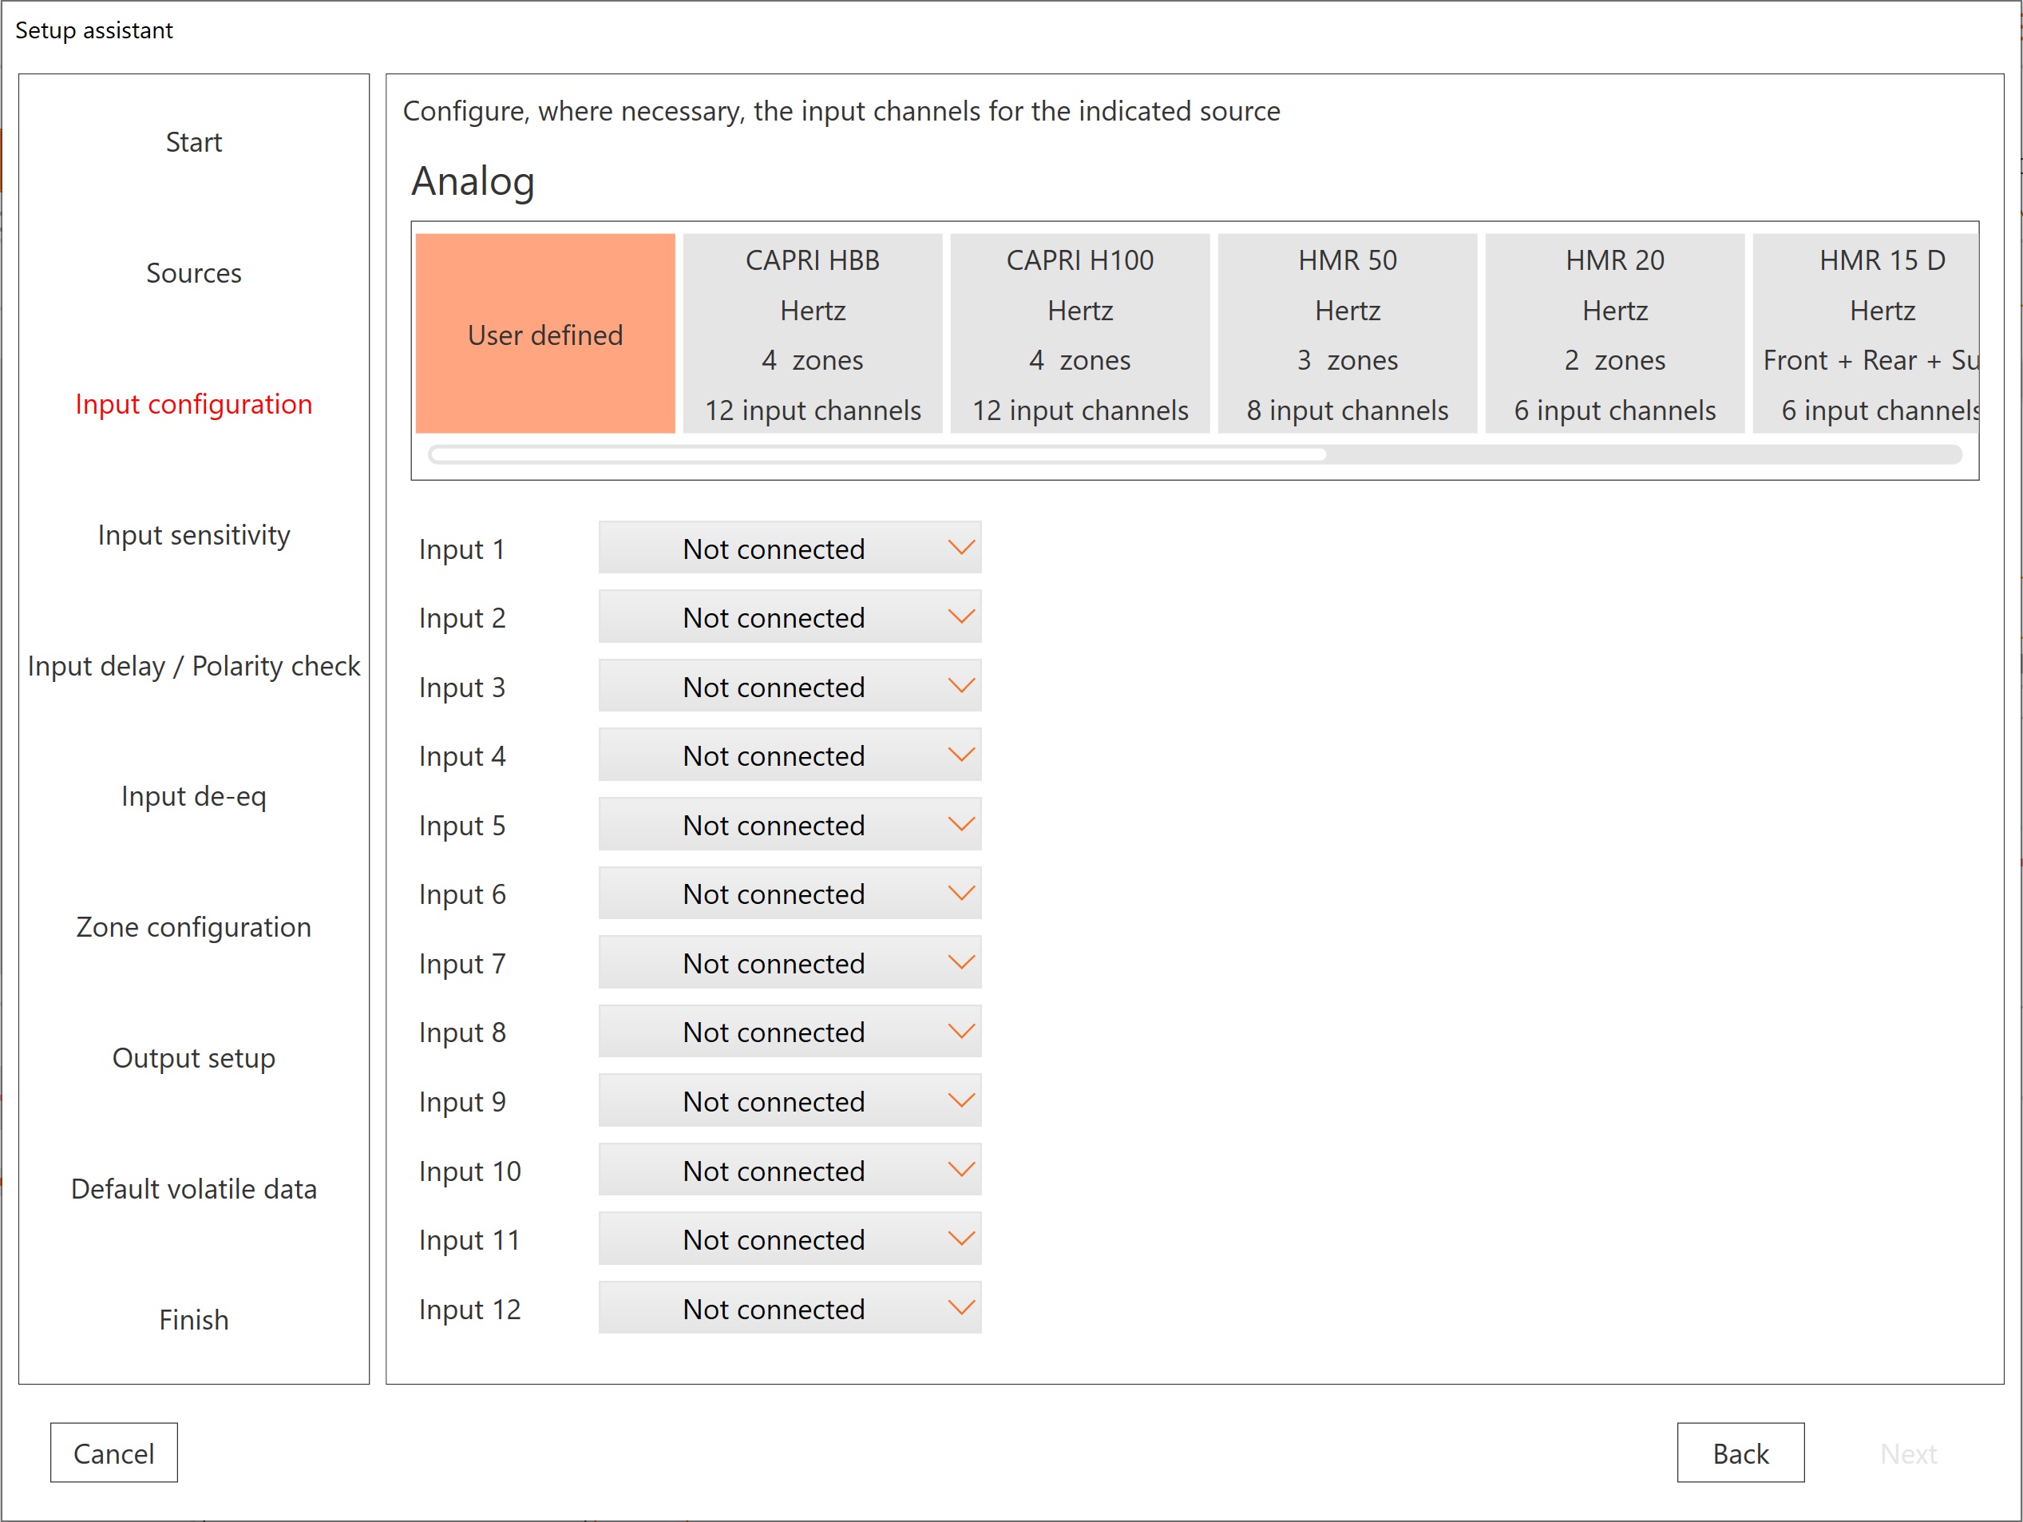Click the Back button

pyautogui.click(x=1740, y=1453)
